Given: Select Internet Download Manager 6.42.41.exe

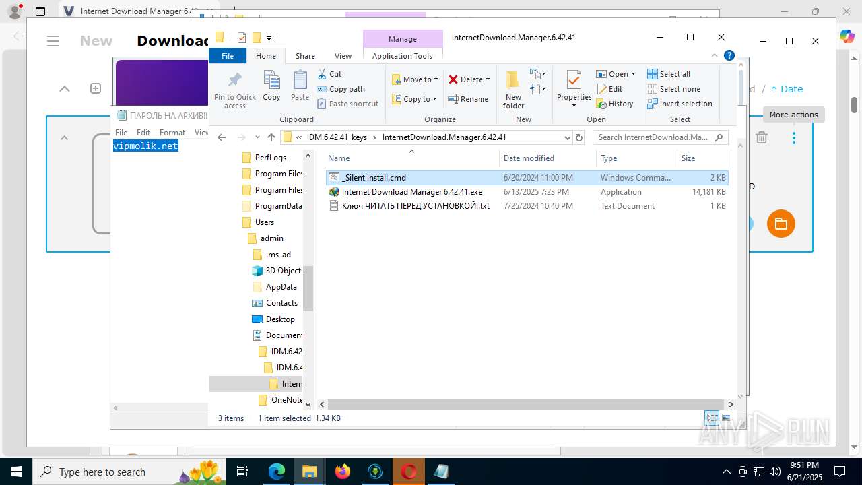Looking at the screenshot, I should click(526, 192).
